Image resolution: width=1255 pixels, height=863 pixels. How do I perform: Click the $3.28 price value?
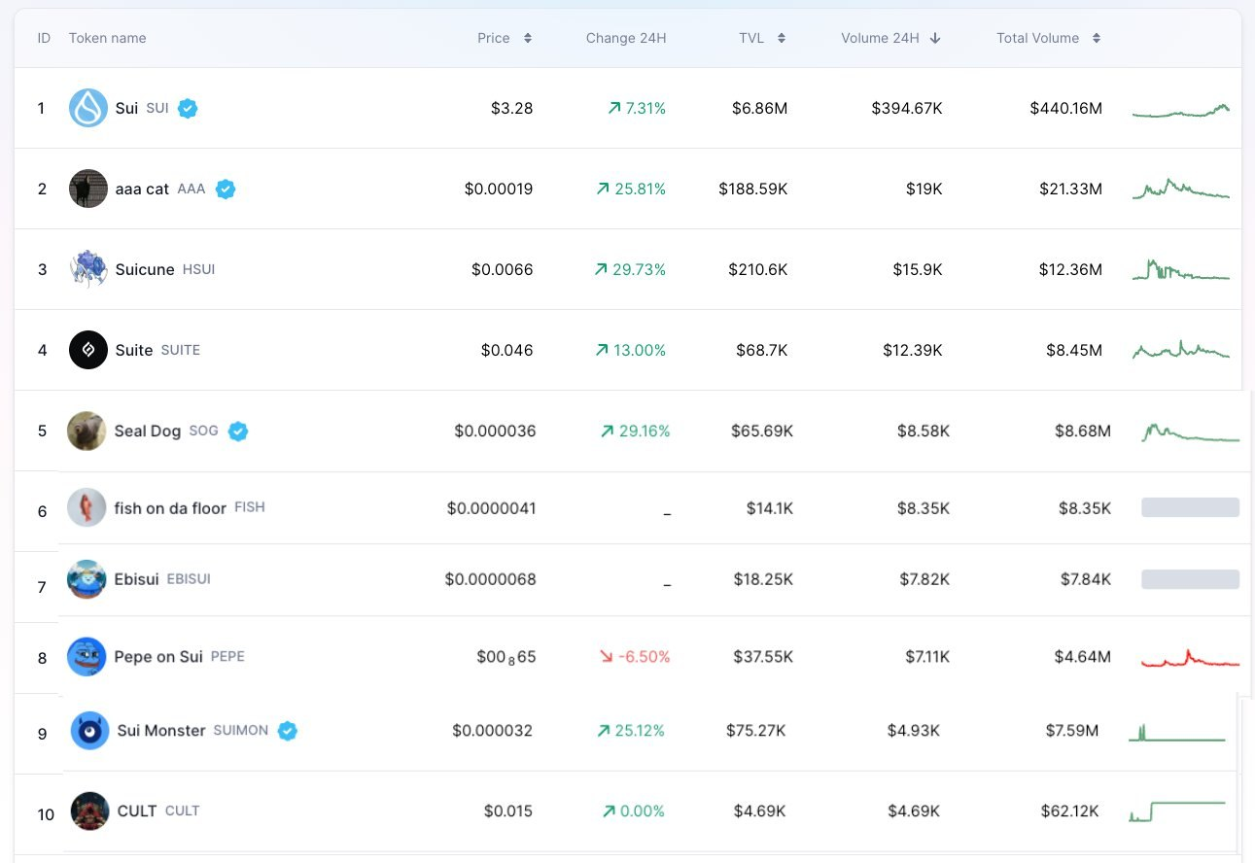click(x=512, y=108)
